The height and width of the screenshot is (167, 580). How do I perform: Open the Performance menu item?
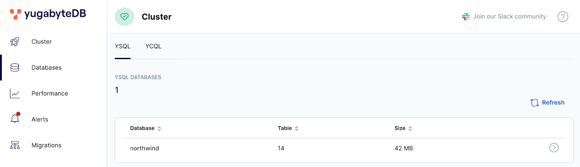click(50, 93)
